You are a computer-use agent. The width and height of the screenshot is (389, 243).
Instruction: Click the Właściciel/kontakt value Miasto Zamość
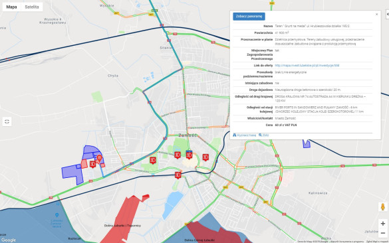coord(285,118)
